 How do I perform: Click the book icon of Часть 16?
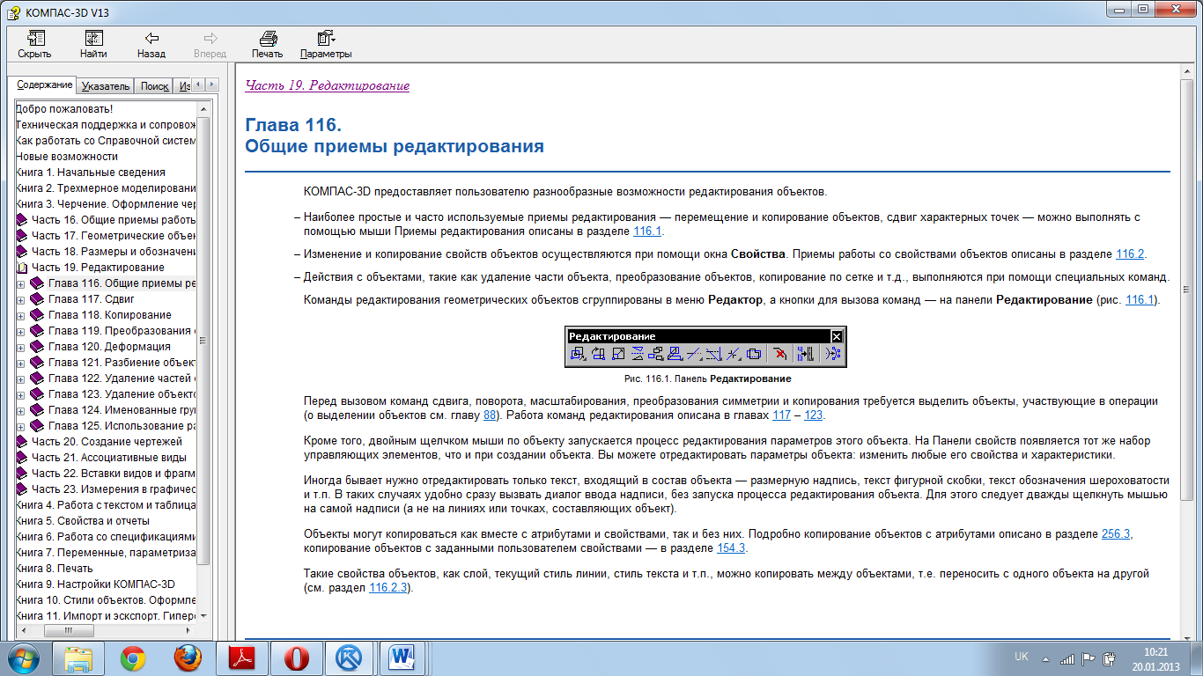(x=22, y=220)
